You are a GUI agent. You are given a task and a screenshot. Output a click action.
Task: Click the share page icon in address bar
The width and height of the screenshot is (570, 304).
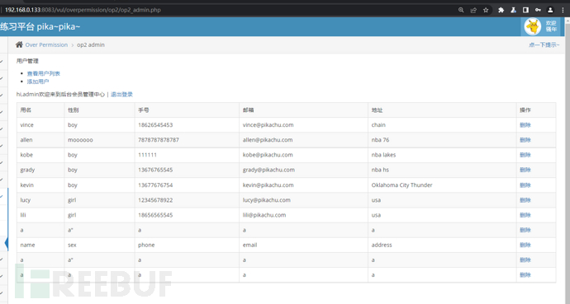click(473, 10)
